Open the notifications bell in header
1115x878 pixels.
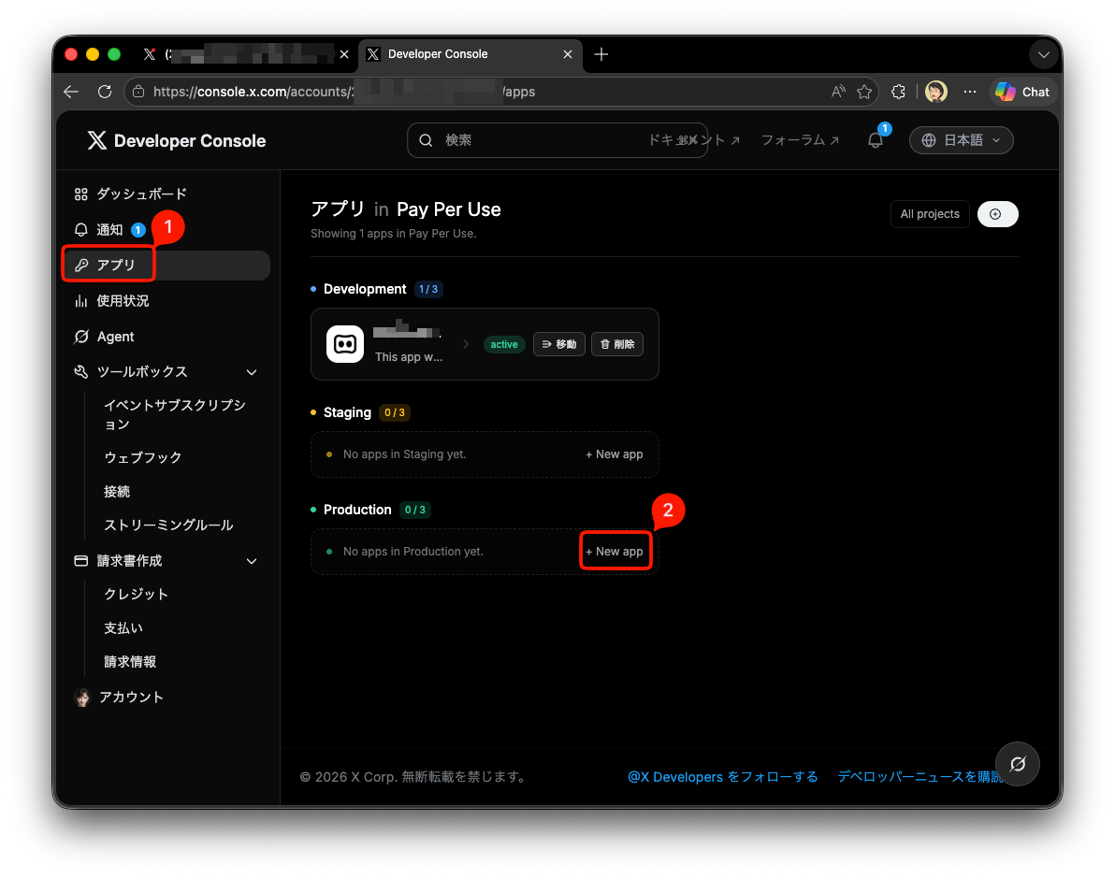pos(876,140)
